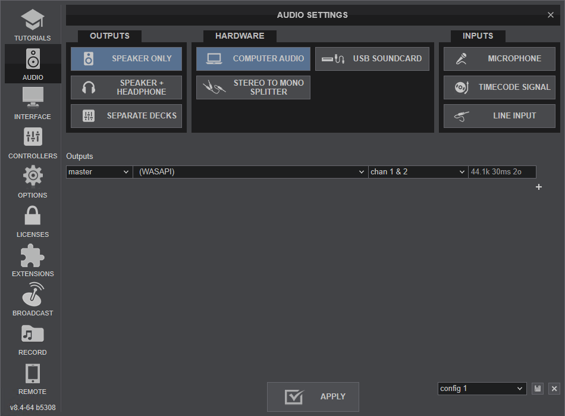This screenshot has height=416, width=565.
Task: Add an output line with plus icon
Action: click(x=539, y=187)
